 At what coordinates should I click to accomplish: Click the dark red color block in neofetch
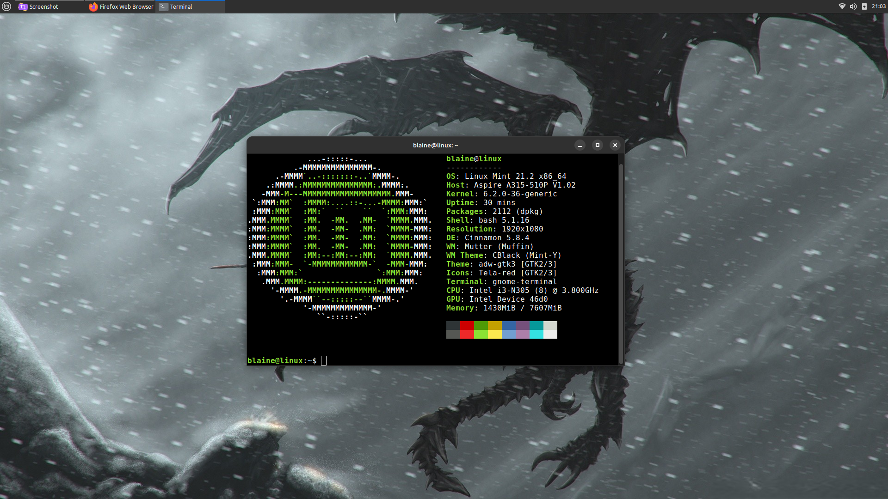coord(467,325)
